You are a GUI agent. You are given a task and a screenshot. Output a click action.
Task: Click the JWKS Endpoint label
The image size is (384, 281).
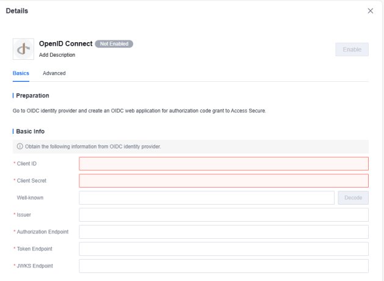35,266
